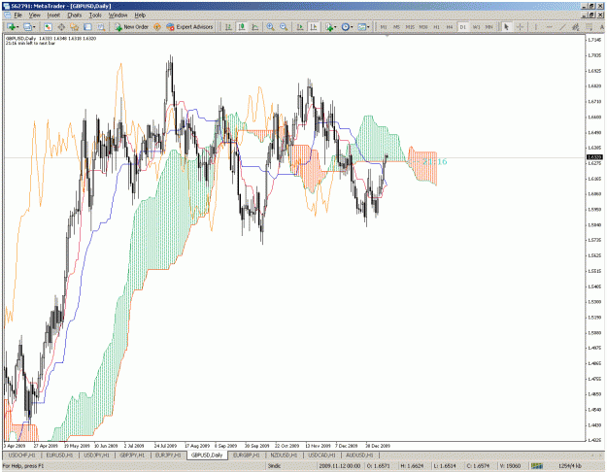
Task: Switch to the NZDUSD,H1 chart tab
Action: coord(284,455)
